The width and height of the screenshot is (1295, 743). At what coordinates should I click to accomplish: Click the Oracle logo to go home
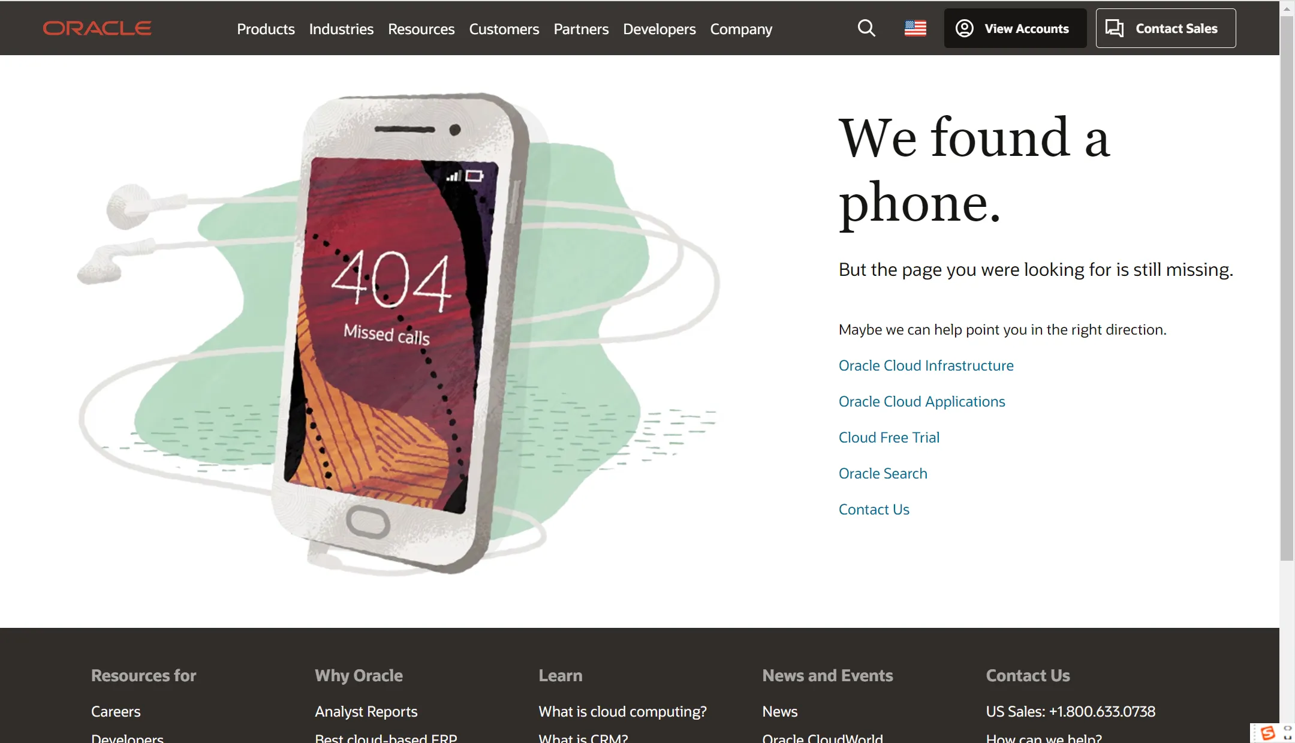point(97,28)
